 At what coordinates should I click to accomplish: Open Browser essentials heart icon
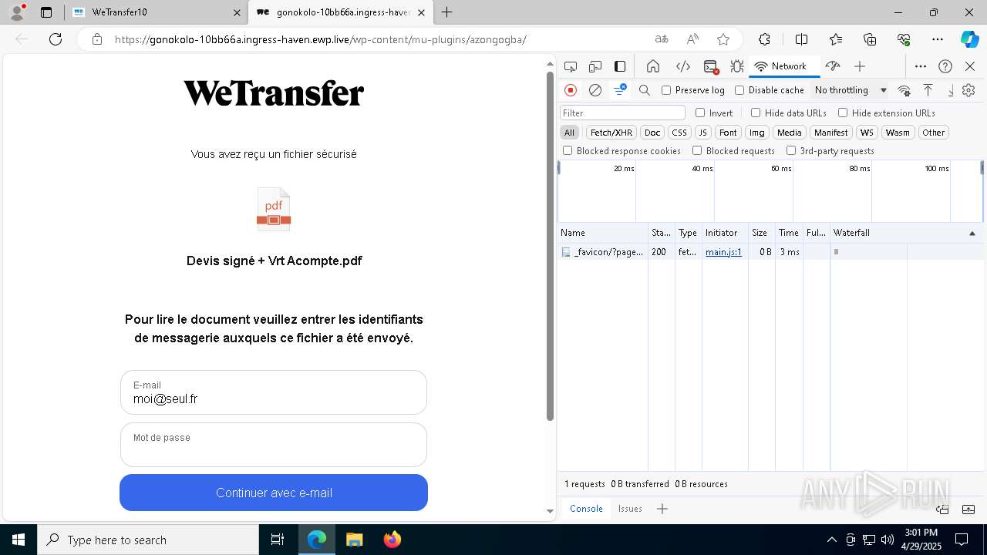(904, 39)
